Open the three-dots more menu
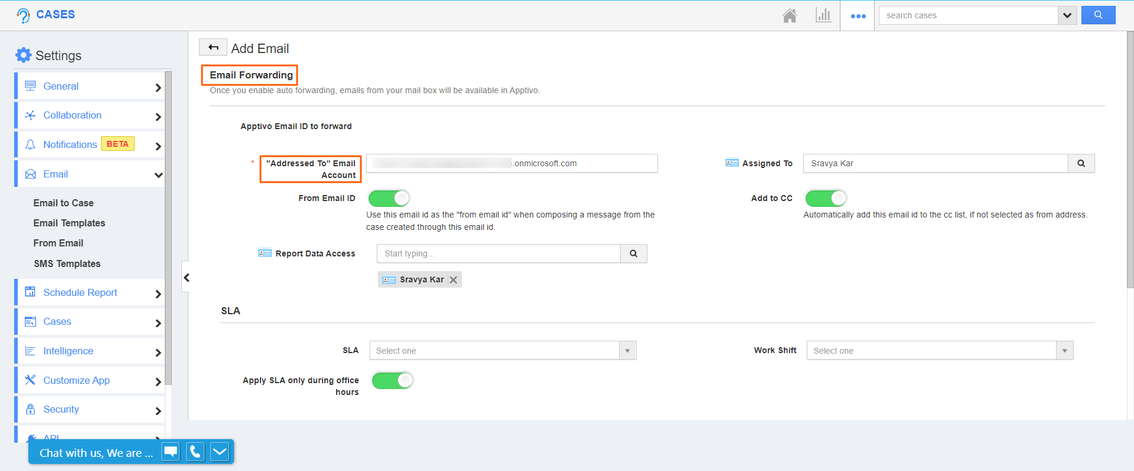 858,16
